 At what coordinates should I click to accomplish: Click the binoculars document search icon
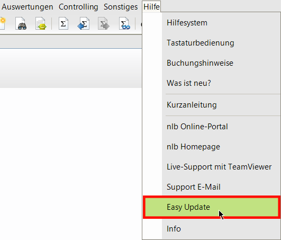click(x=21, y=23)
